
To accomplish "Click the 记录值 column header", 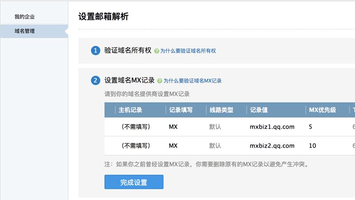I will (x=259, y=110).
